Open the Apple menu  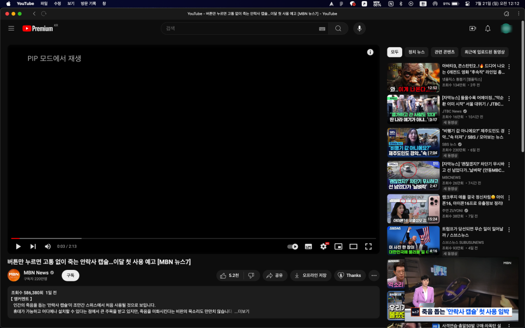pos(8,4)
